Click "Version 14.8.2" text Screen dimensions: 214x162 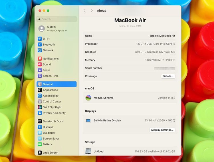166,98
